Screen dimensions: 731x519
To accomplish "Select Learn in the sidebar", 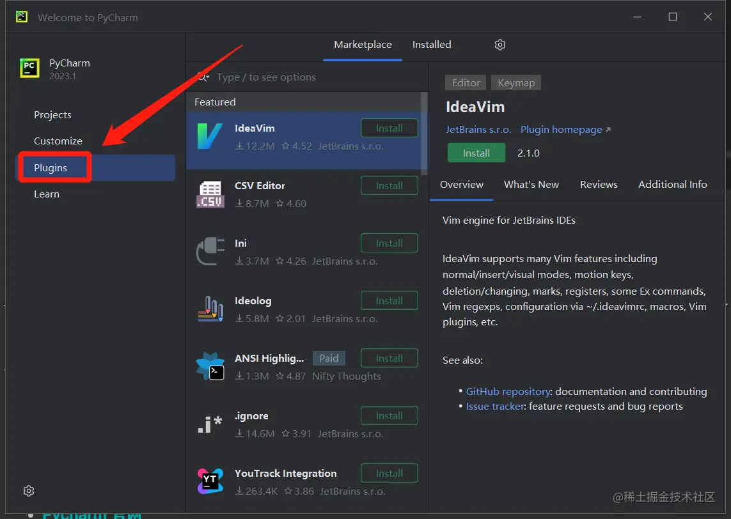I will [x=47, y=194].
